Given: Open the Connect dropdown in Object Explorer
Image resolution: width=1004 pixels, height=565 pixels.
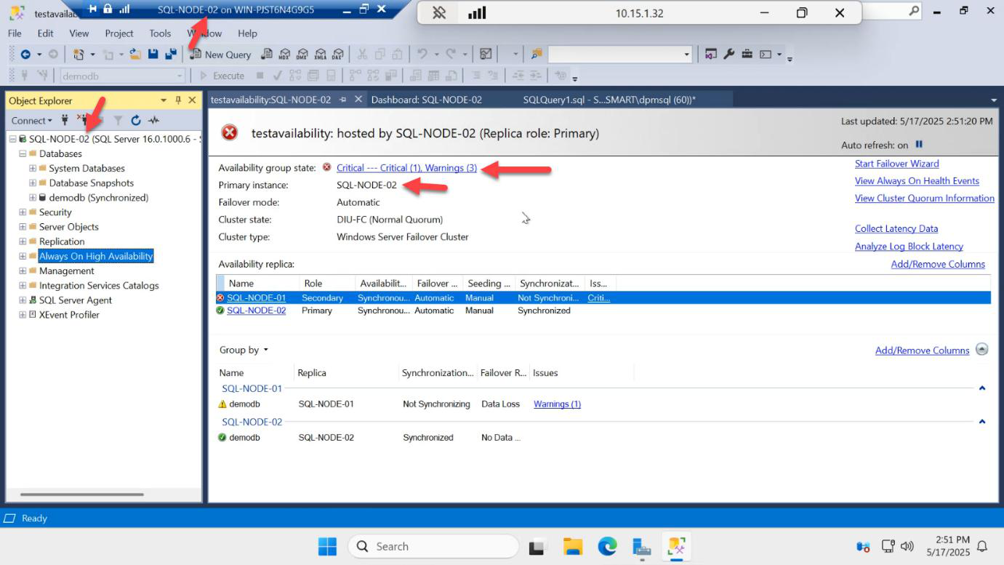Looking at the screenshot, I should (32, 121).
